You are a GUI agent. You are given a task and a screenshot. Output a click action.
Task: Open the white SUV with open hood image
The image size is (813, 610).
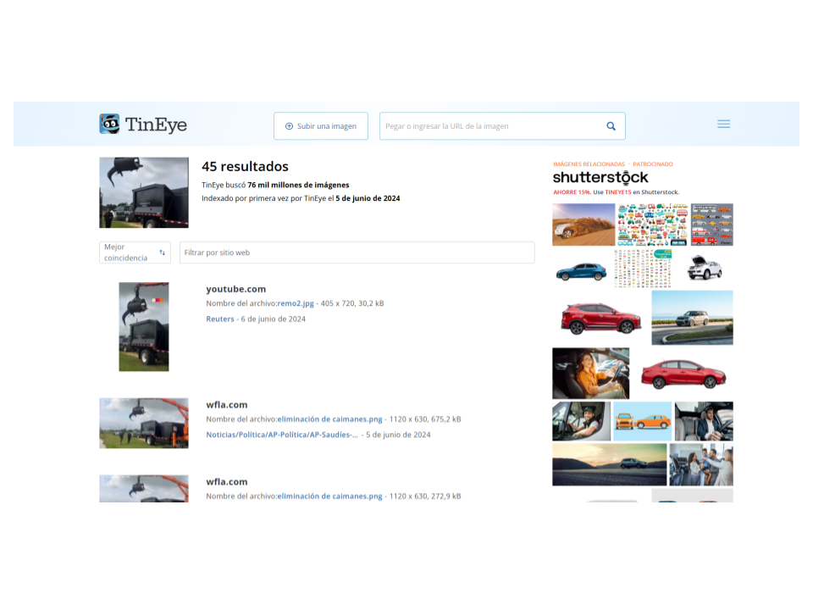click(x=705, y=268)
